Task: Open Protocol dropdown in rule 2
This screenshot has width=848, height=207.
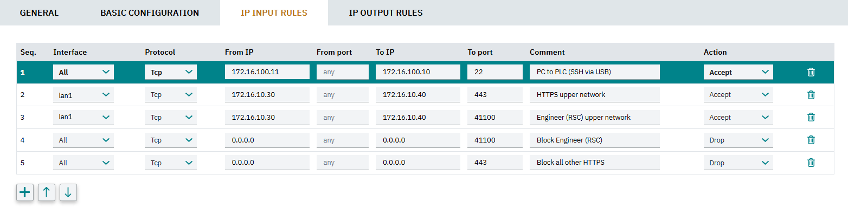Action: 171,95
